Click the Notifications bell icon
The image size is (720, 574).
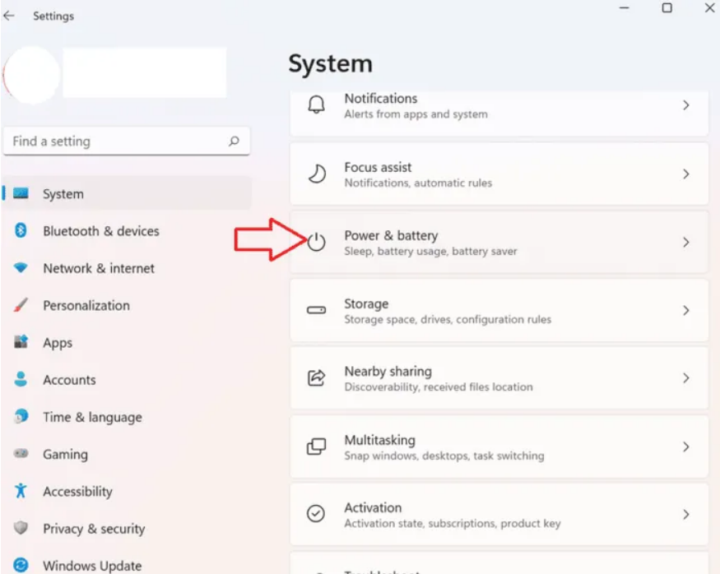316,105
